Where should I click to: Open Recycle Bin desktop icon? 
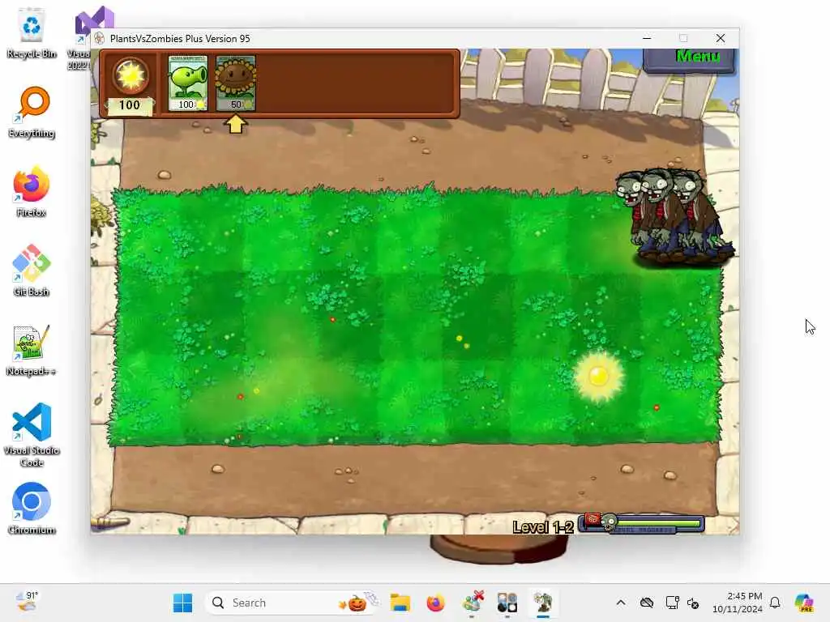(32, 32)
